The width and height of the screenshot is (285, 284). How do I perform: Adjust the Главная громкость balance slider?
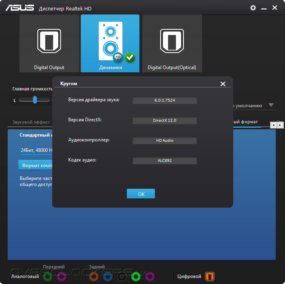[x=35, y=100]
